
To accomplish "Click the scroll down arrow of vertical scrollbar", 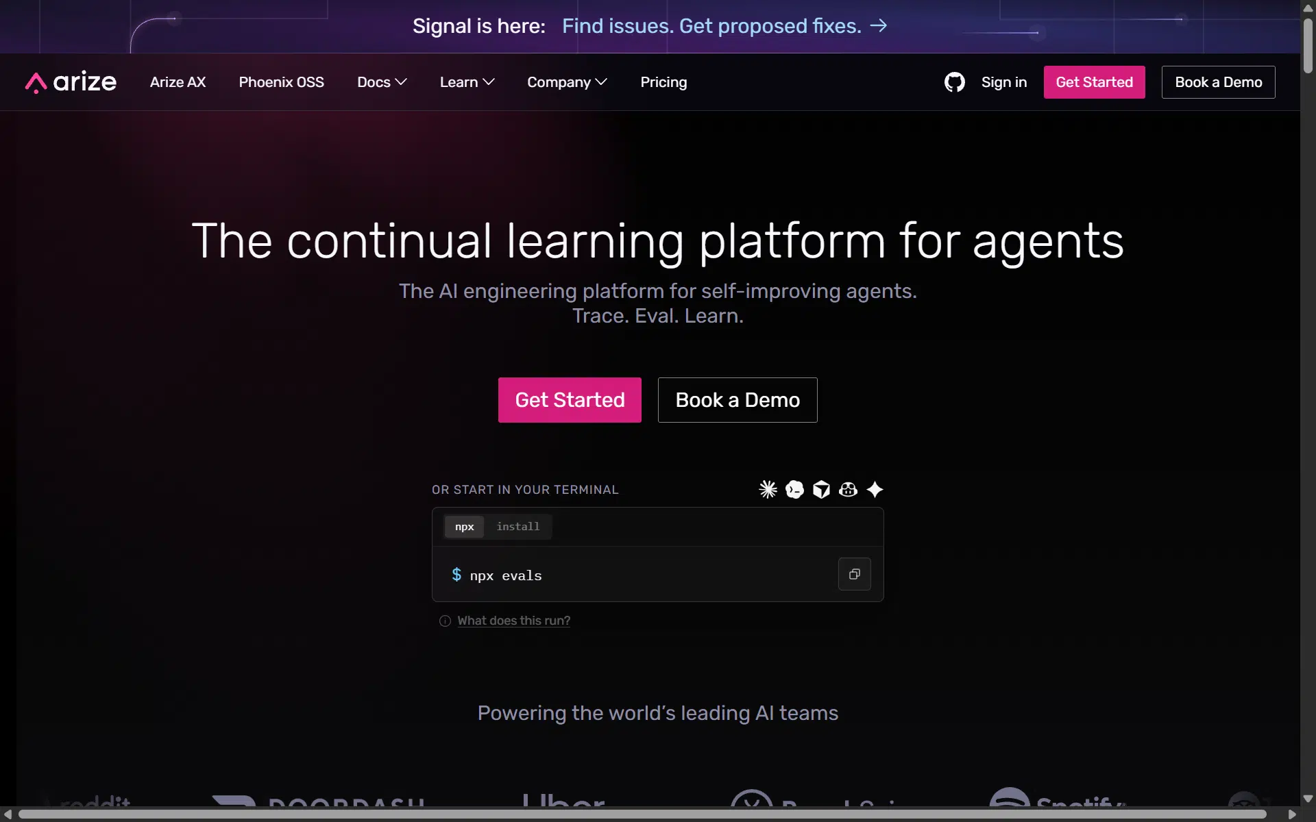I will tap(1308, 798).
